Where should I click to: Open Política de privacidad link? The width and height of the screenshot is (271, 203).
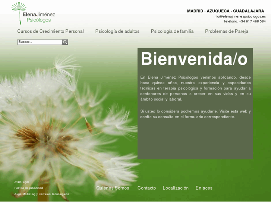click(29, 188)
